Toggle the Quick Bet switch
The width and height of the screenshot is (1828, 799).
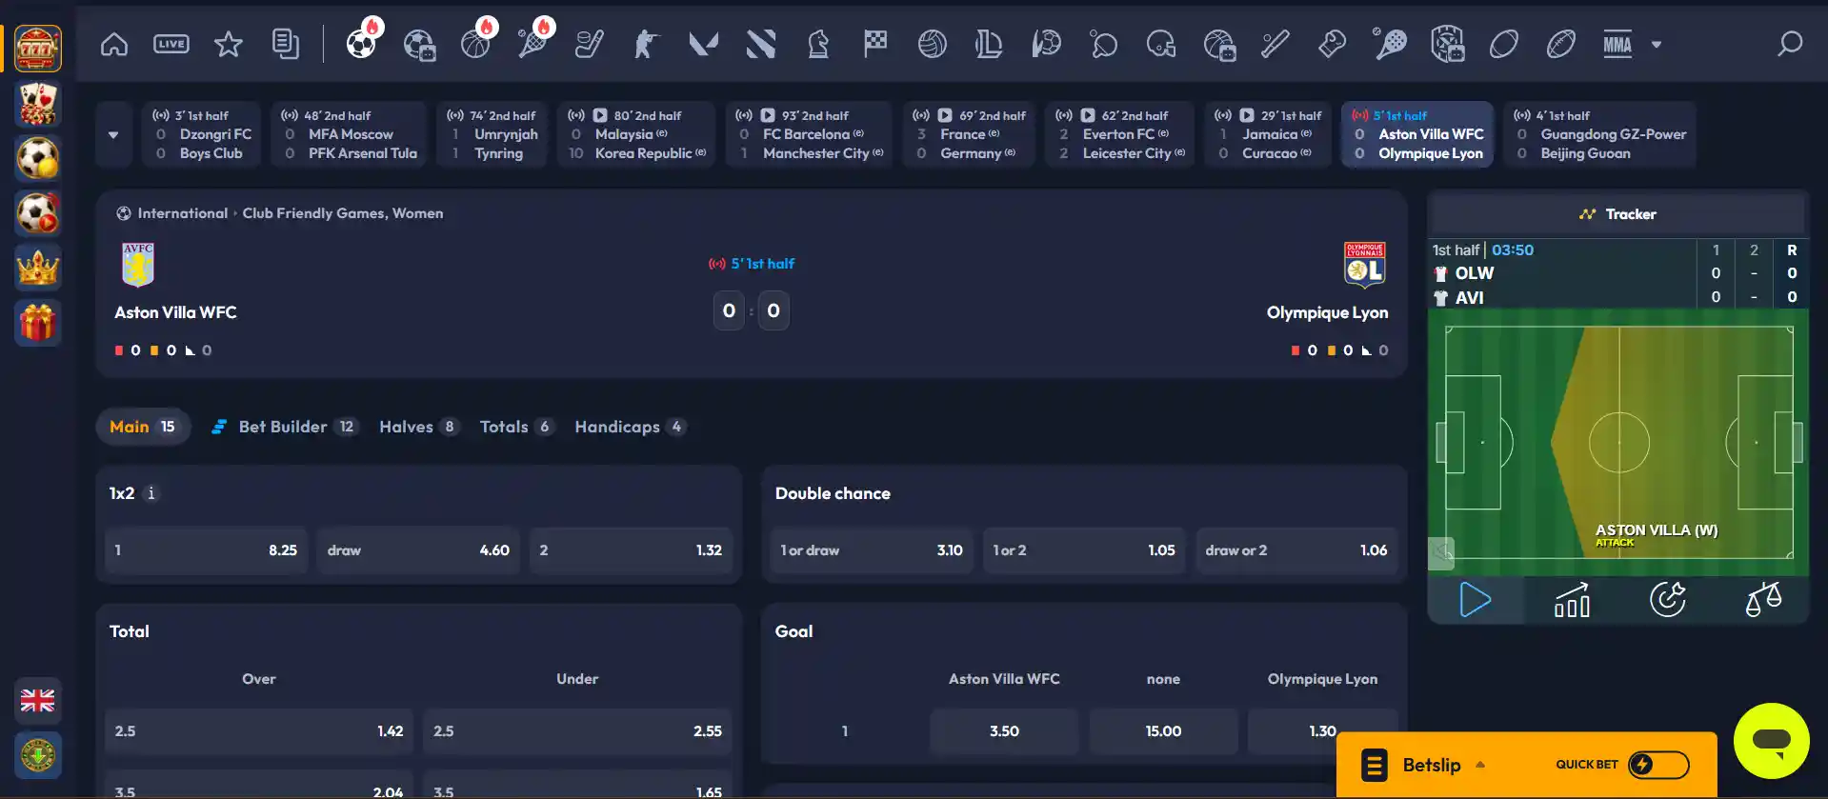click(x=1658, y=764)
